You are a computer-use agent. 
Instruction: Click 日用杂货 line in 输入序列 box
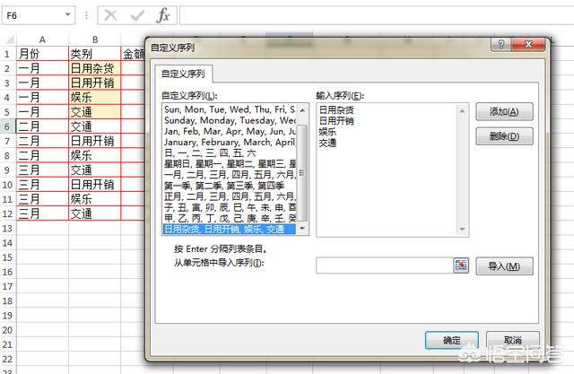pos(336,109)
